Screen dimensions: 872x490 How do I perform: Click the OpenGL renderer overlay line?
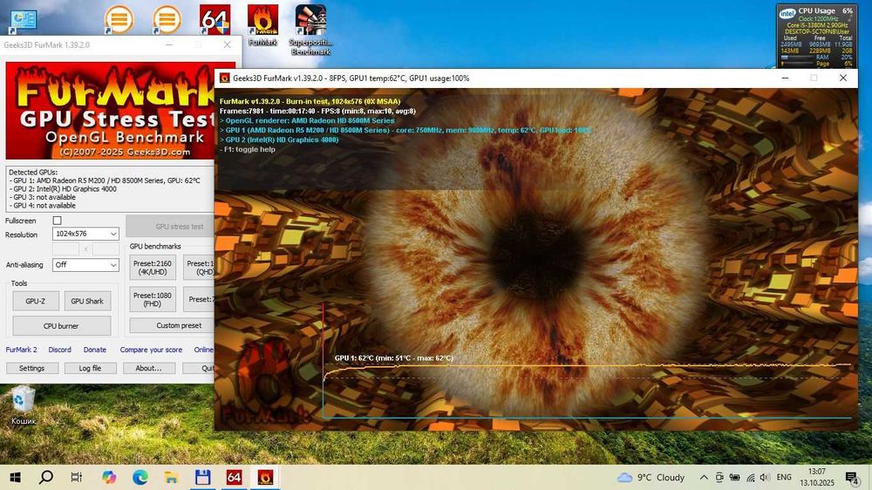tap(307, 120)
